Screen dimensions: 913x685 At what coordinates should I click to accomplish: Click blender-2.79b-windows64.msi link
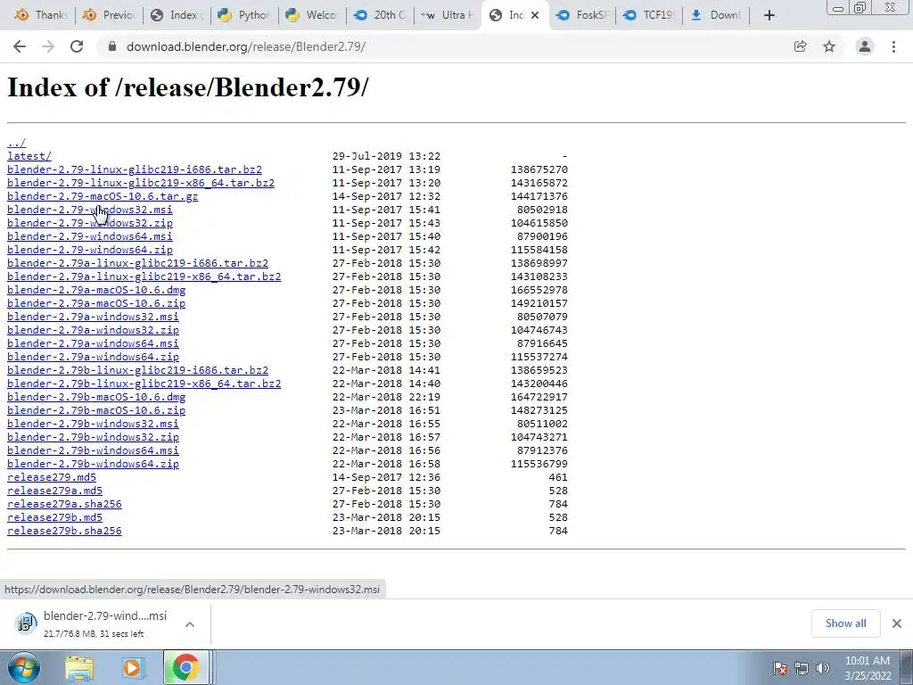click(x=93, y=450)
